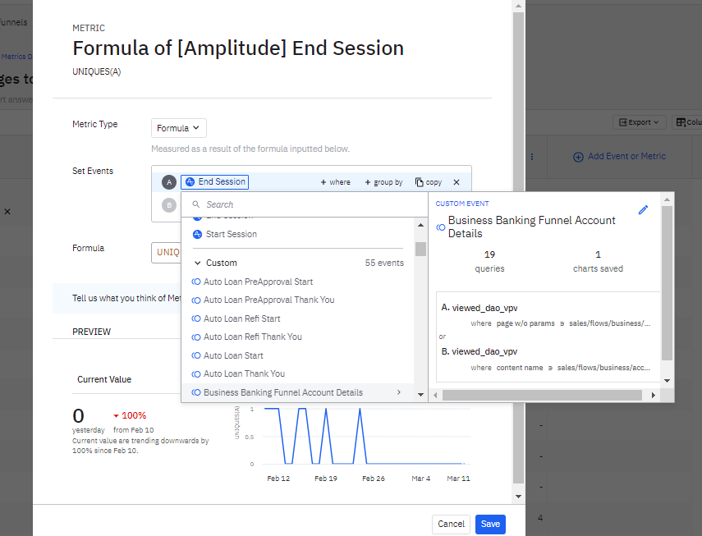This screenshot has height=536, width=702.
Task: Click the search magnifier icon
Action: click(195, 204)
